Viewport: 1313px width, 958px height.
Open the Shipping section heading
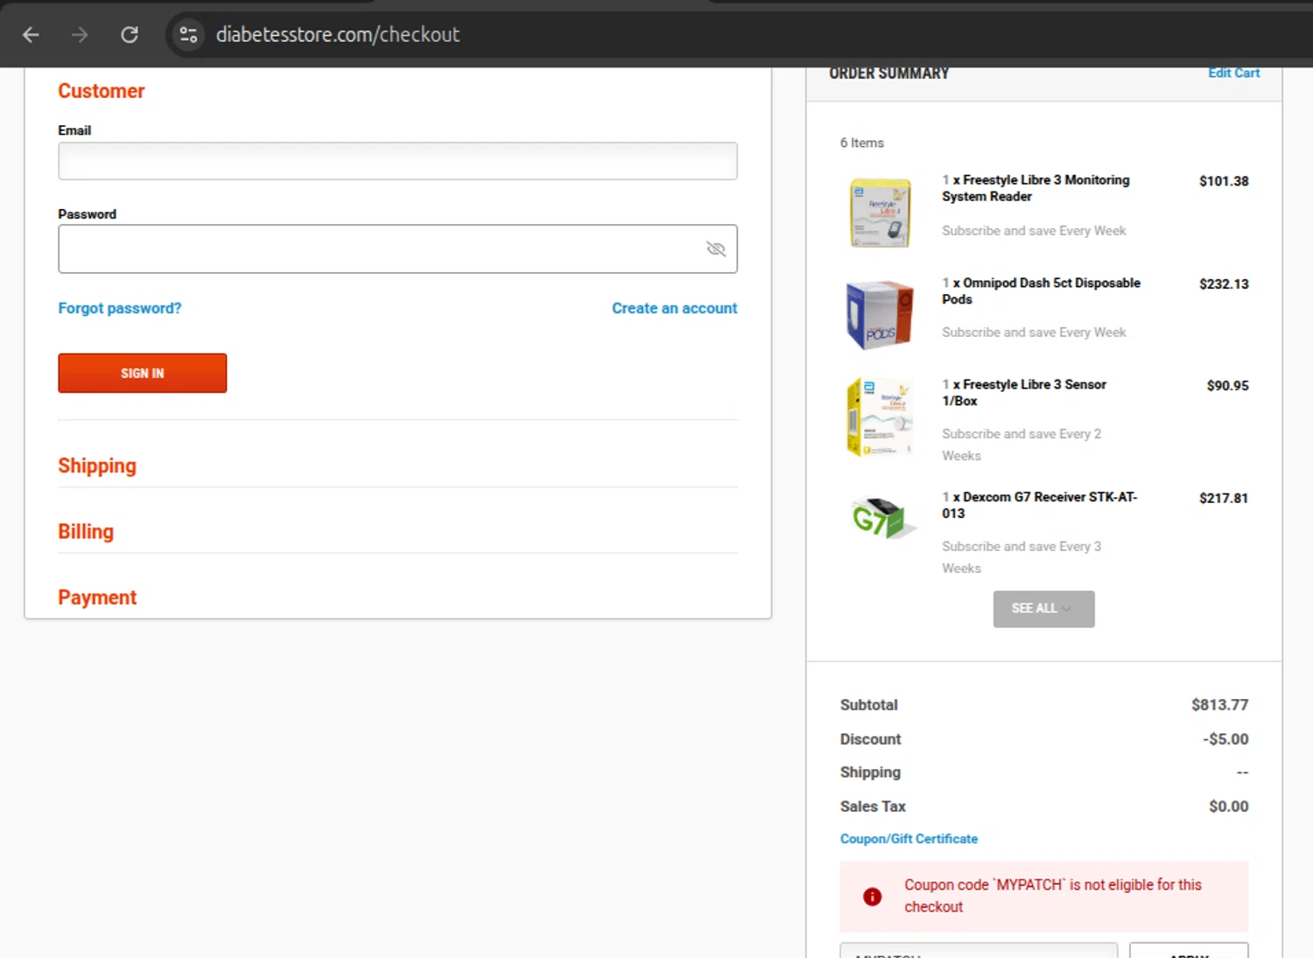point(97,465)
